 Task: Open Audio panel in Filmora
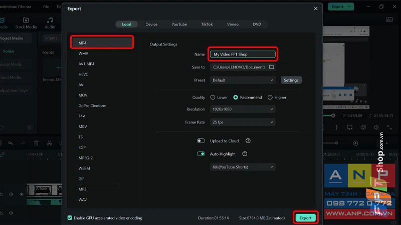coord(50,23)
